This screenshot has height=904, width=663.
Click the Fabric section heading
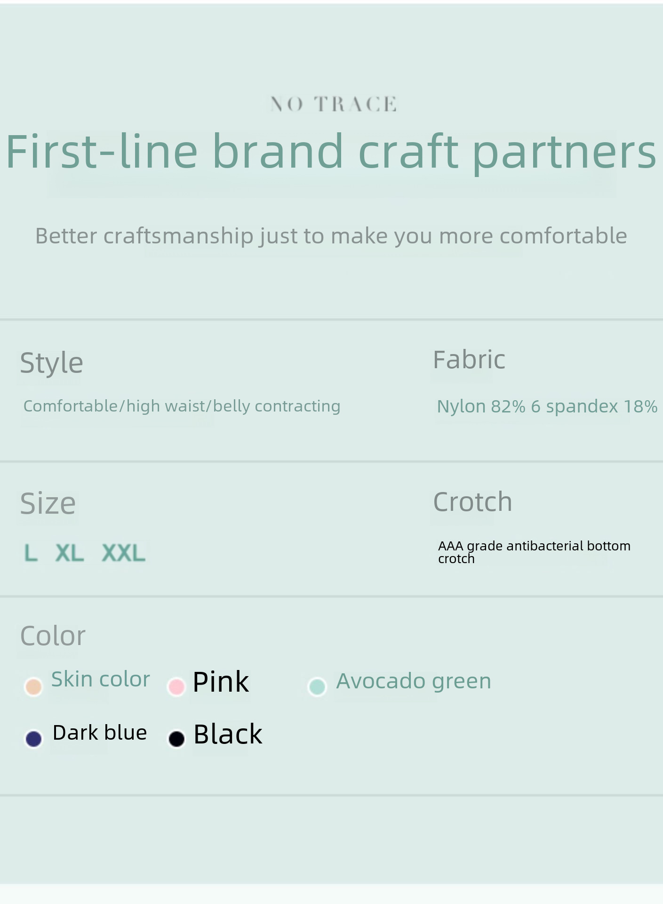point(469,360)
